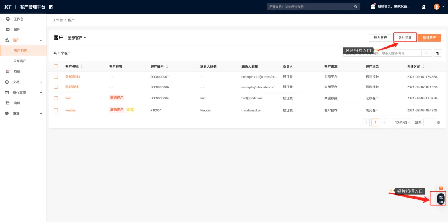
Task: Click email test@xtrfr.com
Action: pos(252,98)
